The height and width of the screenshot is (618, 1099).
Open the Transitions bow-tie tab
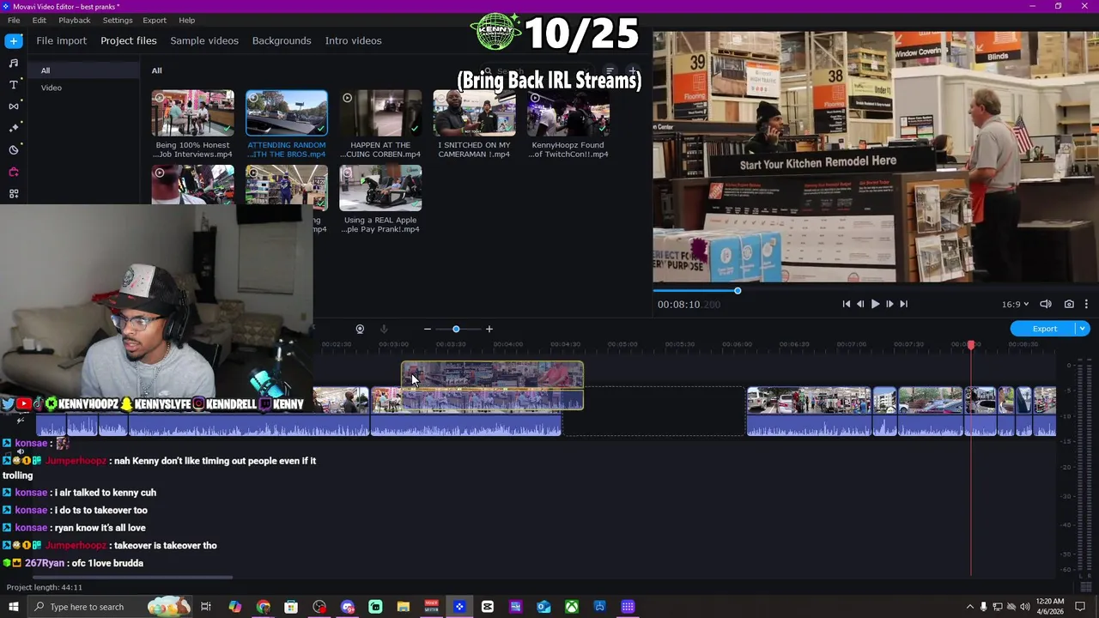click(x=14, y=106)
